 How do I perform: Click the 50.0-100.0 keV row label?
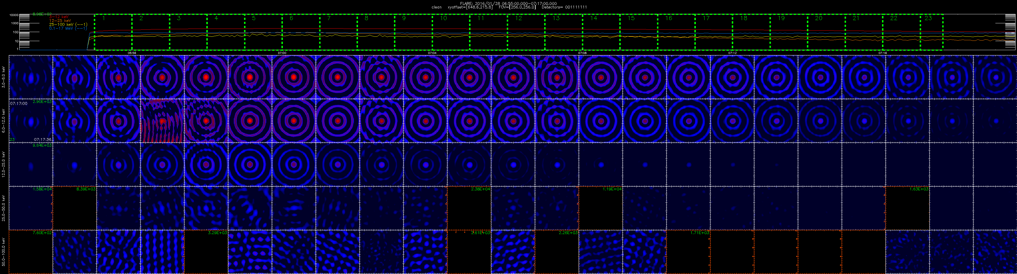pos(4,252)
